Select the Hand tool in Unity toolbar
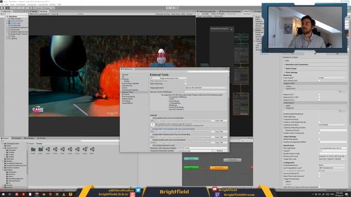Viewport: 351px width, 197px height. tap(3, 8)
